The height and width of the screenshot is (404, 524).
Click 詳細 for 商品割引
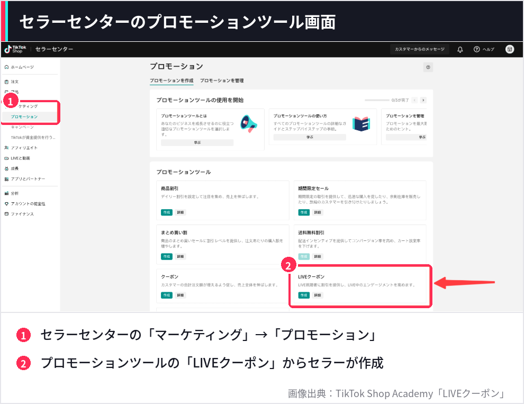tap(180, 212)
